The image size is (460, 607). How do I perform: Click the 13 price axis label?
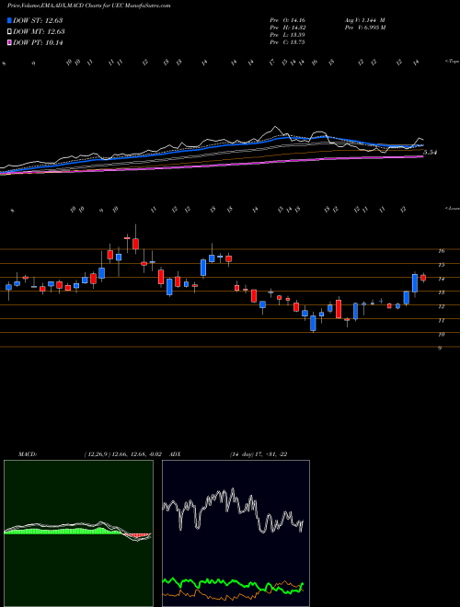pos(441,292)
